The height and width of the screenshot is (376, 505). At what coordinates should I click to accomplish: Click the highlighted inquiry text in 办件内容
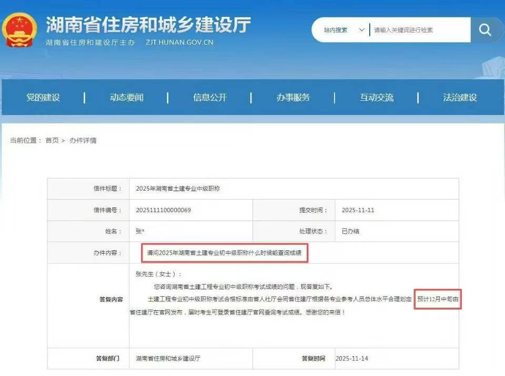click(224, 253)
